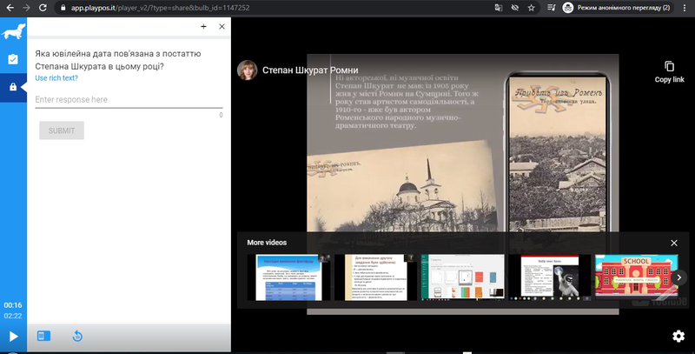This screenshot has height=354, width=695.
Task: Click the 'Enter response here' field
Action: click(129, 100)
